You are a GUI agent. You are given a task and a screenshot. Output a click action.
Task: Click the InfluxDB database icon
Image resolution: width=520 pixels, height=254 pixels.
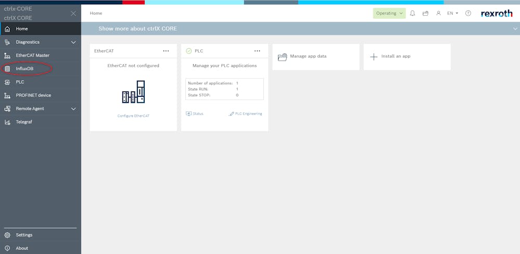pos(7,69)
